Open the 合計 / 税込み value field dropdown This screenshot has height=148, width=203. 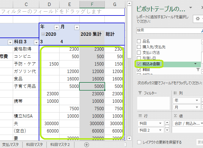202,123
